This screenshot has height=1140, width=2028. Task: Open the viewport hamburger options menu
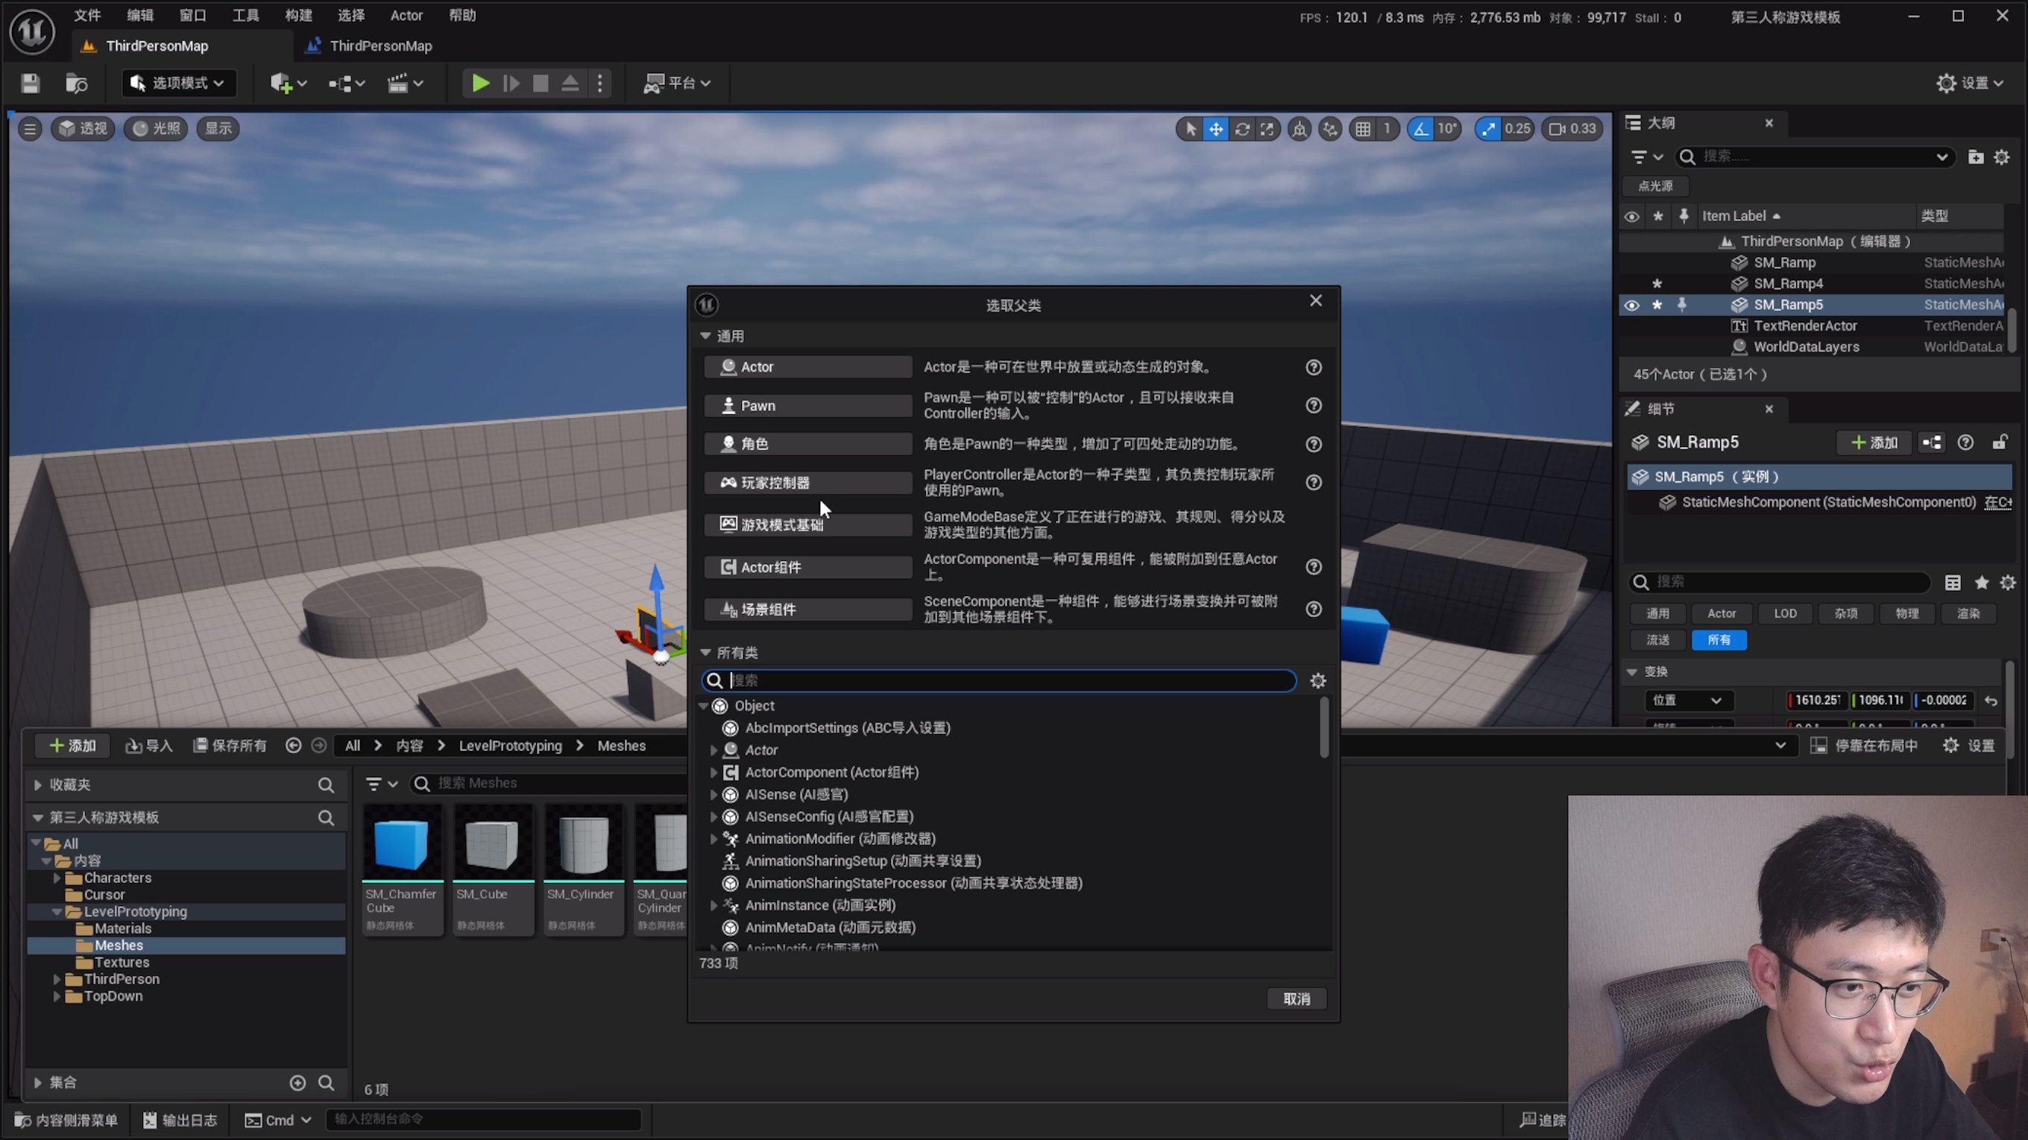[30, 128]
